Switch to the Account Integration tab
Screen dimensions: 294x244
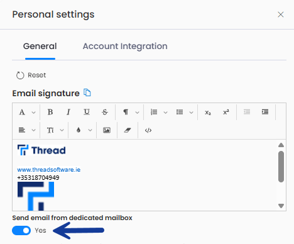tap(125, 47)
